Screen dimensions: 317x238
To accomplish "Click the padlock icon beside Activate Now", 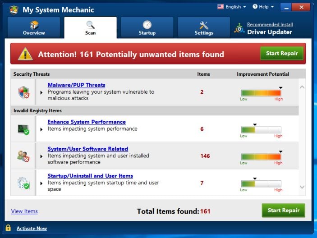I will click(8, 228).
